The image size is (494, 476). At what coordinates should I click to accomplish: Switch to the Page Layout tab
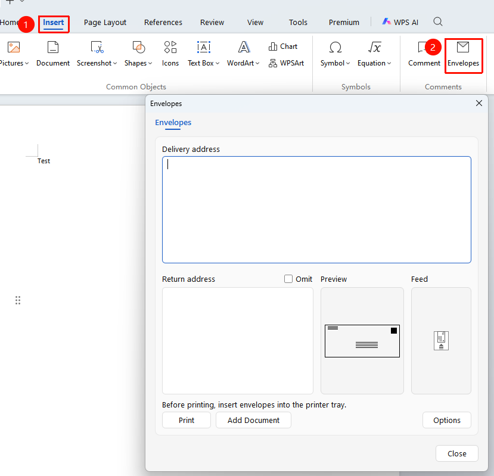coord(105,23)
